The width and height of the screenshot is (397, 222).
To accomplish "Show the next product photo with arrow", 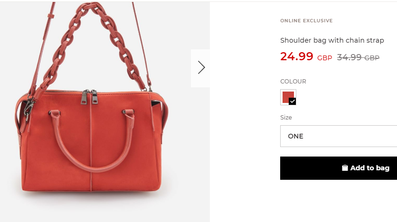I will coord(201,67).
